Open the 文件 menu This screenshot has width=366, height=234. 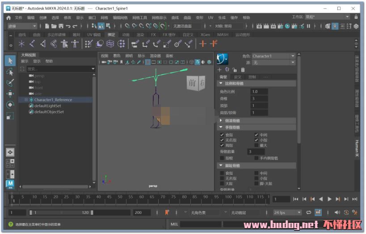(18, 18)
